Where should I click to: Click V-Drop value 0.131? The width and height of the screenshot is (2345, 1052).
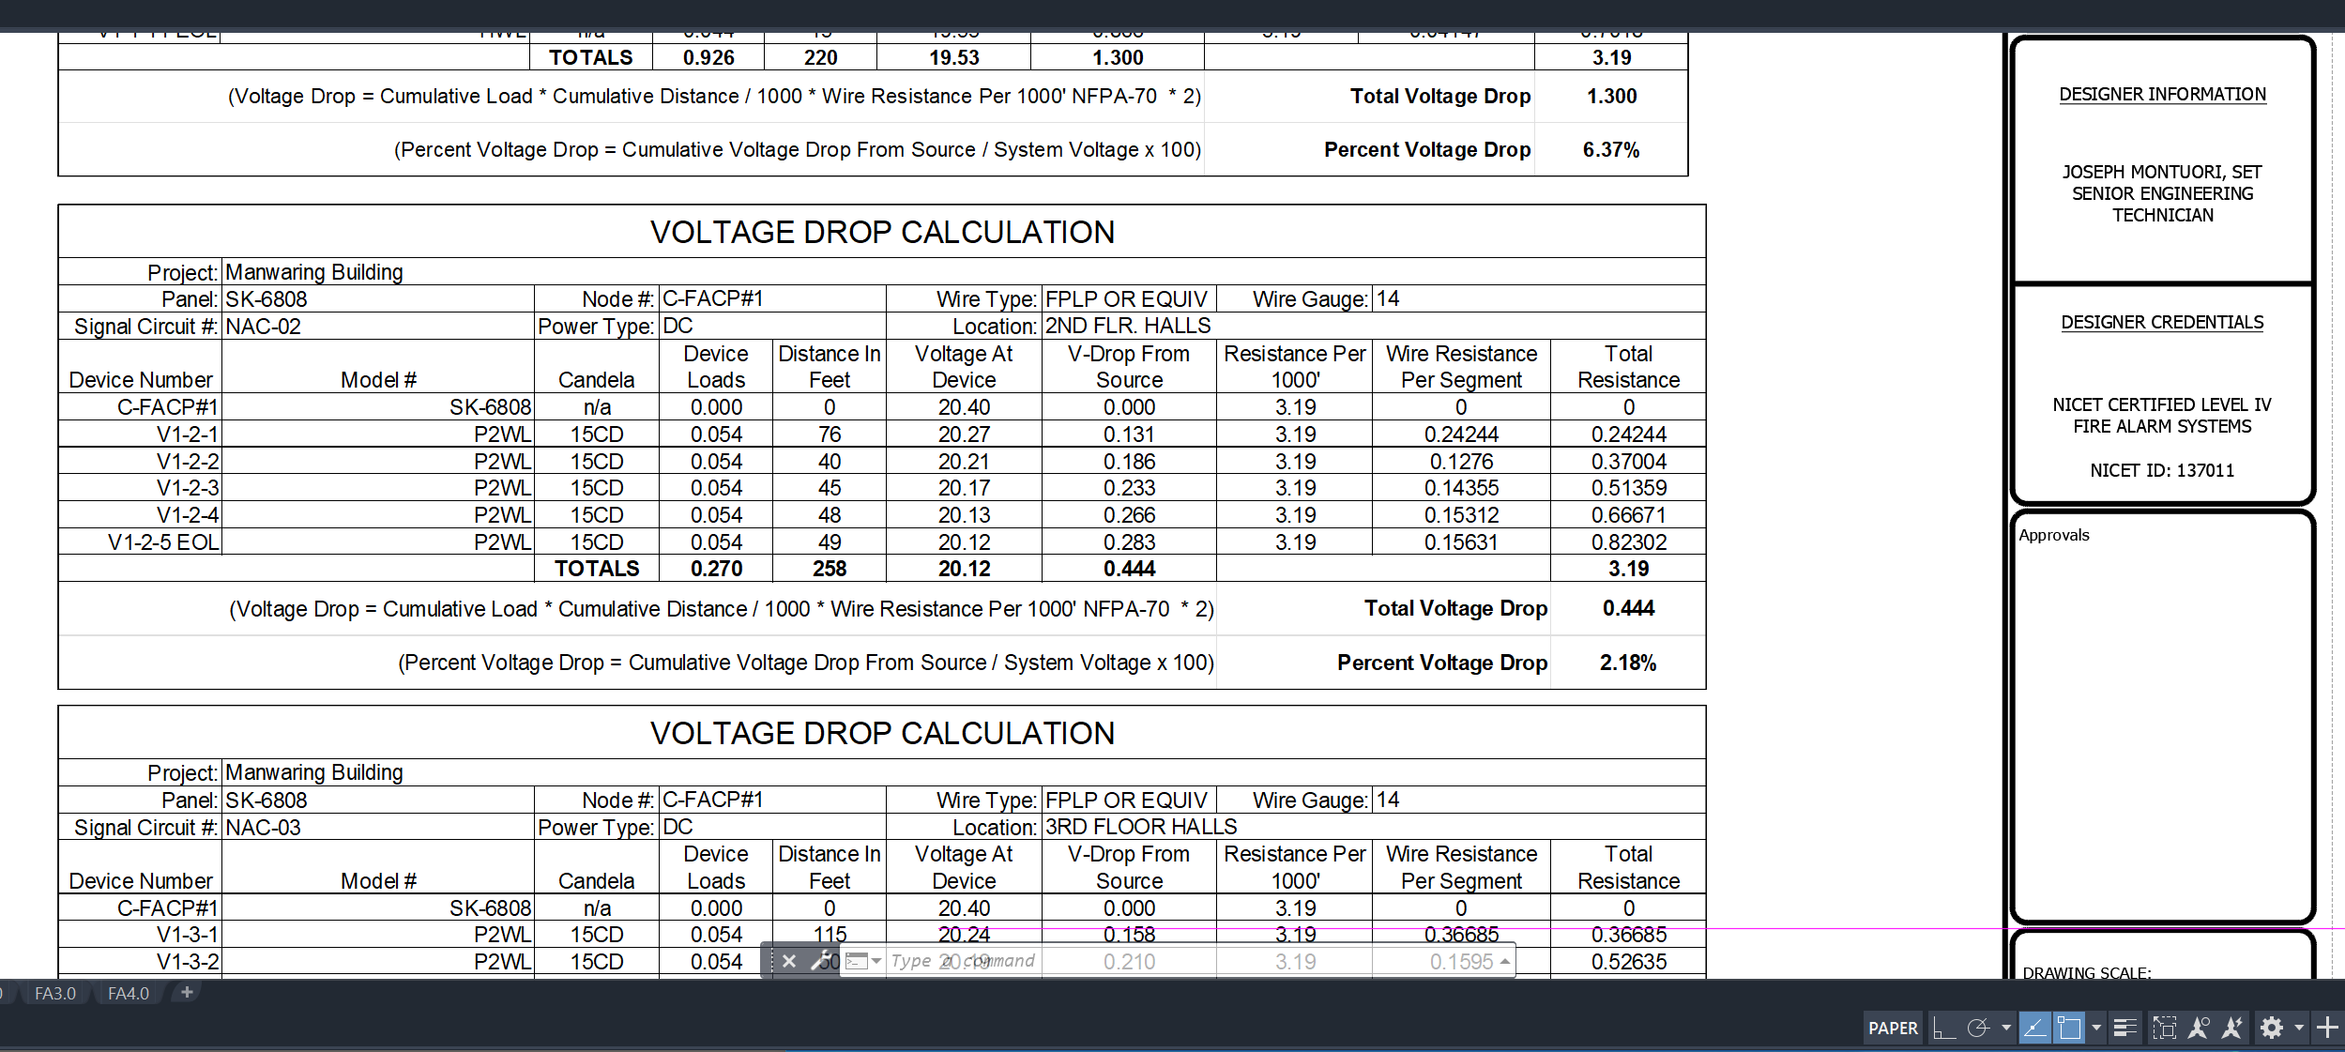[x=1129, y=435]
